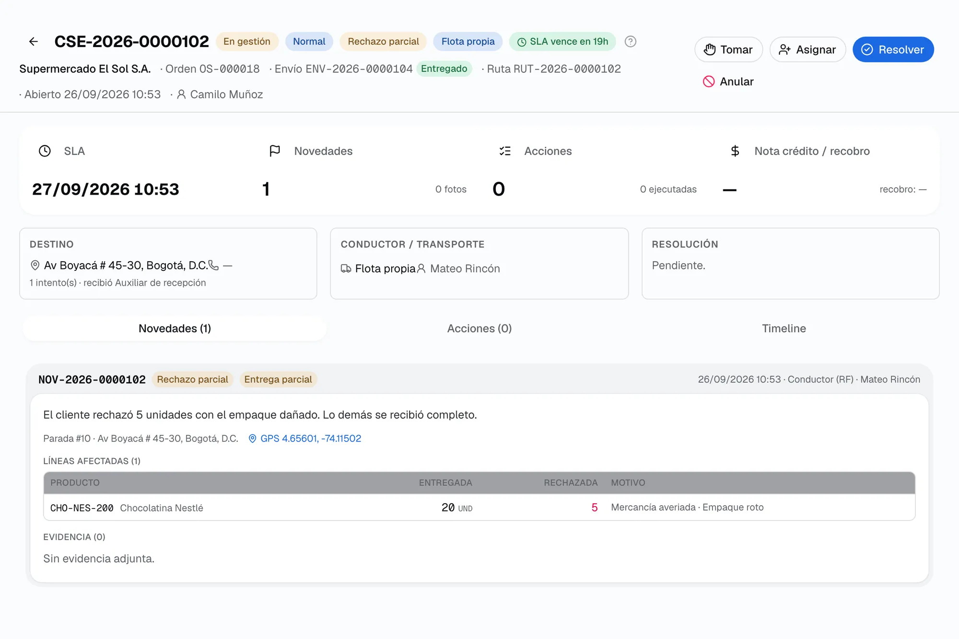Click the Novedades flag icon
The width and height of the screenshot is (959, 639).
coord(275,151)
